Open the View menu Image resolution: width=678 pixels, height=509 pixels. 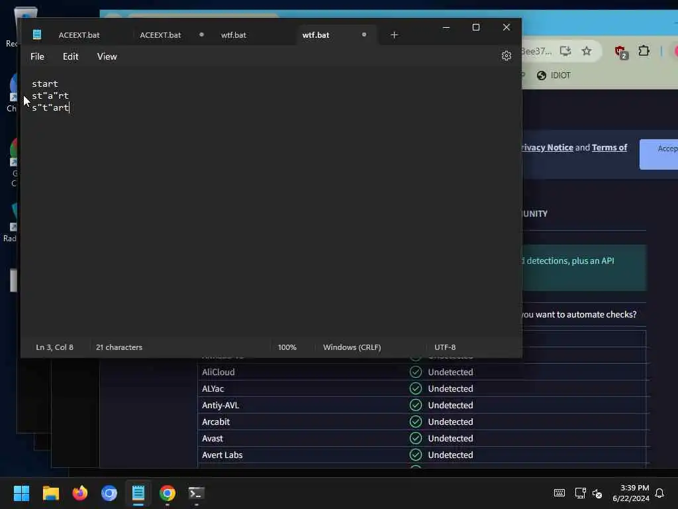(x=107, y=57)
